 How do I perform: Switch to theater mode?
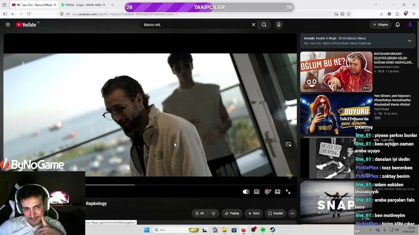pyautogui.click(x=278, y=192)
